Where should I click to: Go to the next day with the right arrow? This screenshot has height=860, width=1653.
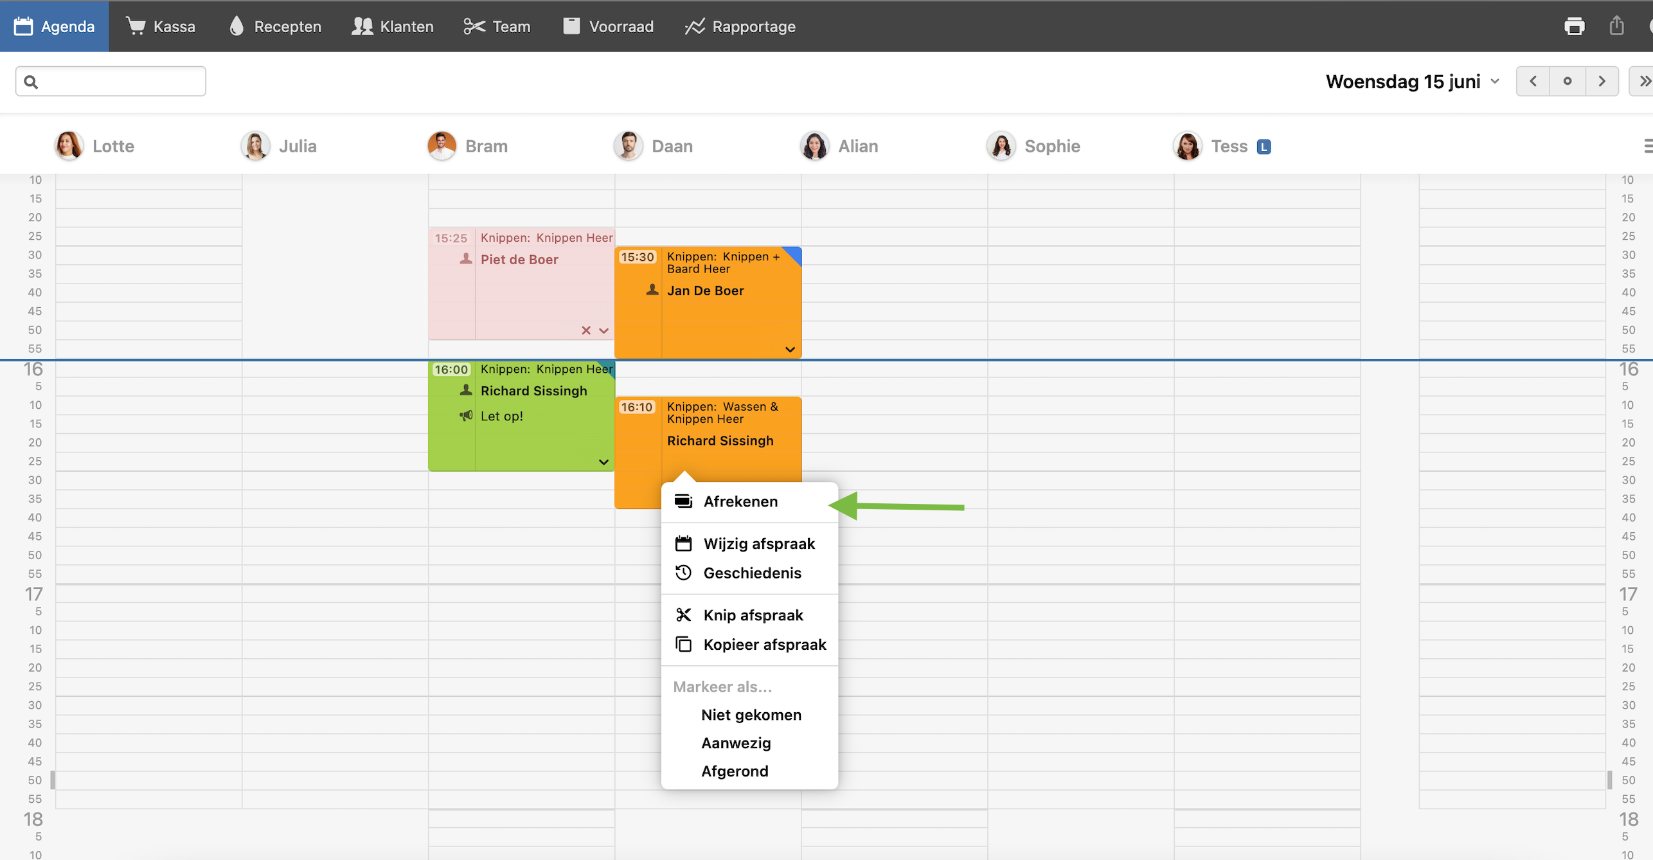(x=1602, y=81)
